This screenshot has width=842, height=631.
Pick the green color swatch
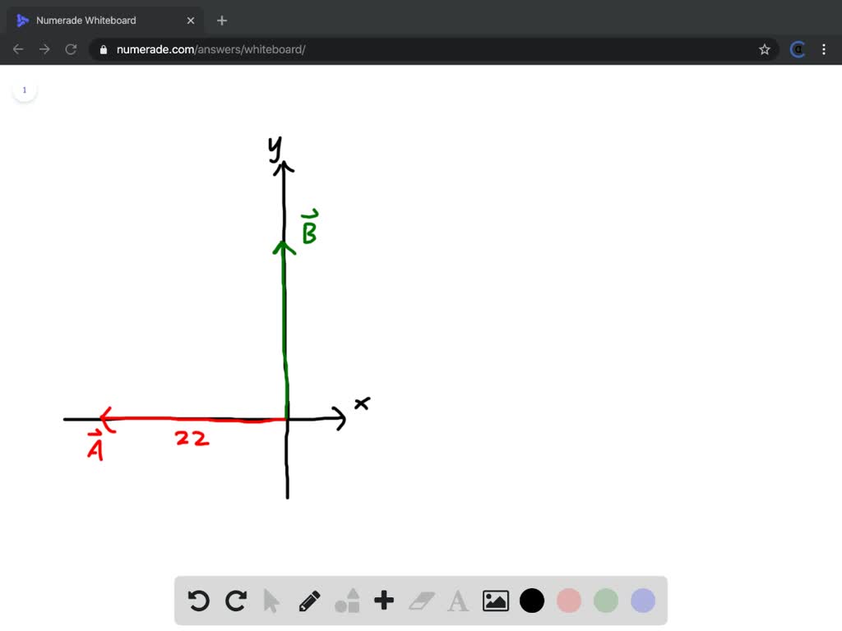tap(605, 601)
